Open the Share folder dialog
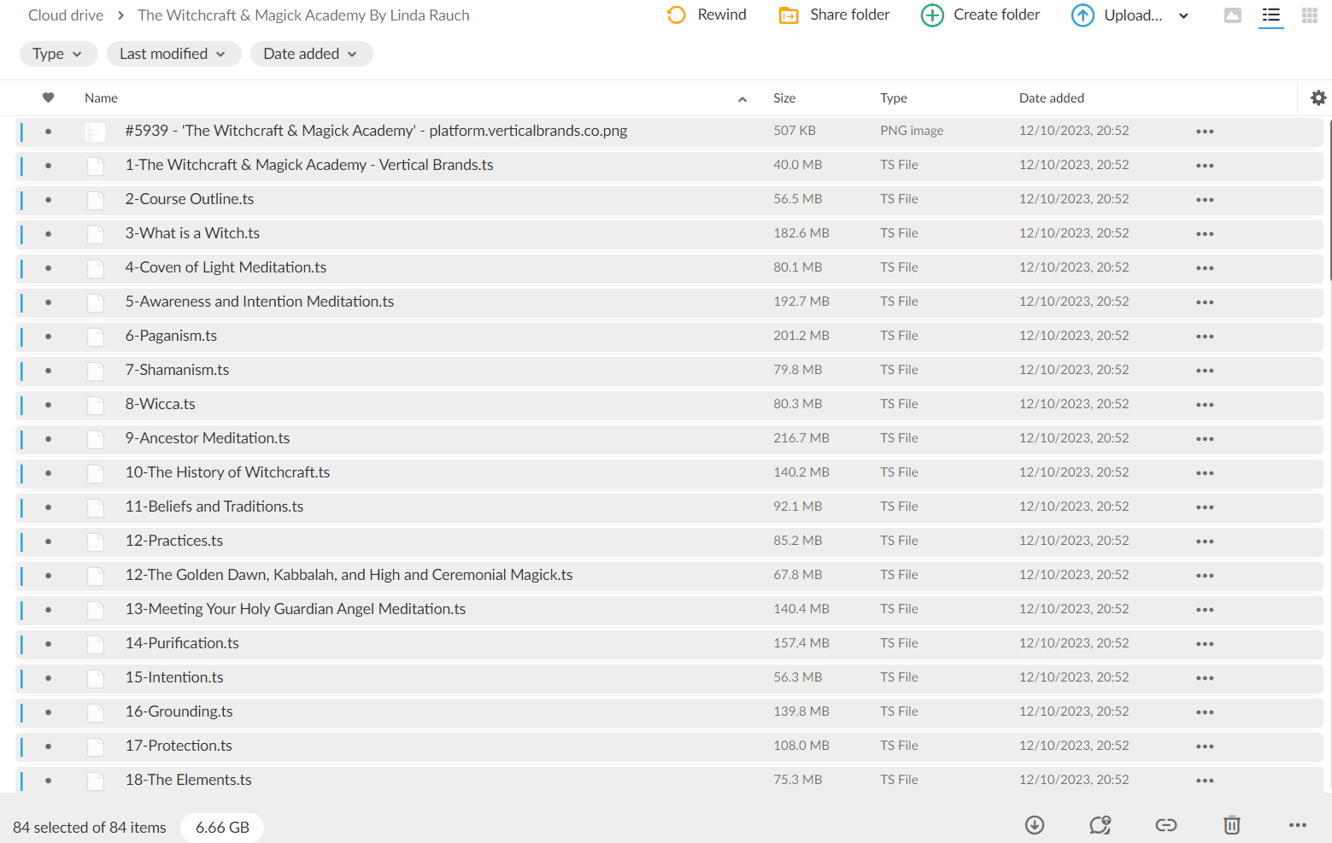 834,15
